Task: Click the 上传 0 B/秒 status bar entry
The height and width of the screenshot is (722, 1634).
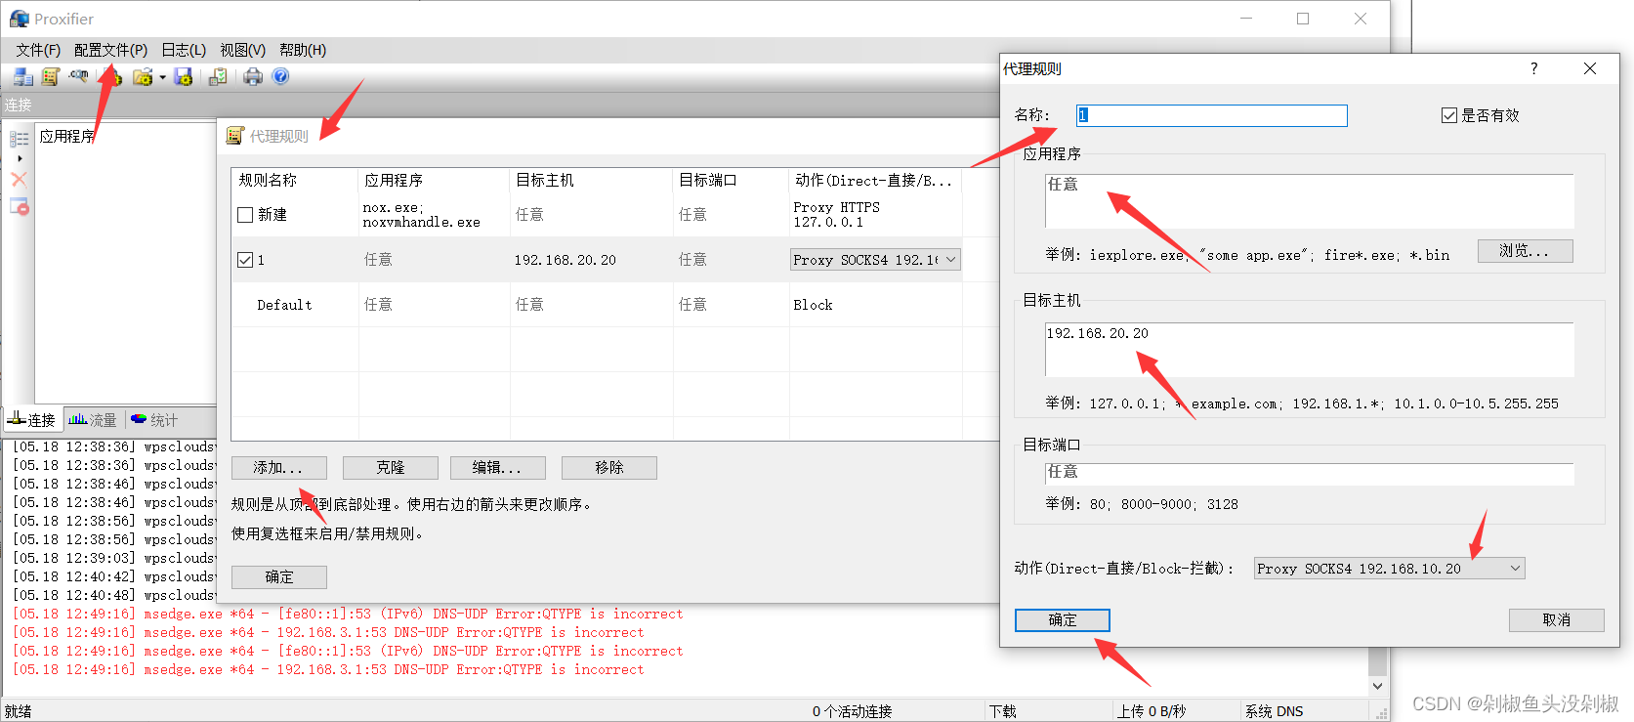Action: 1152,711
